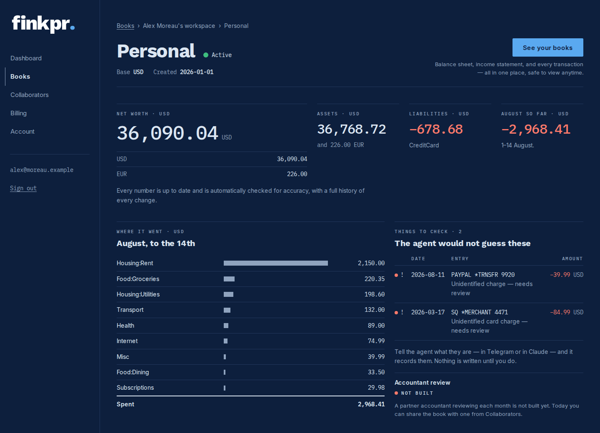This screenshot has height=433, width=600.
Task: Click 'CreditCard' under liabilities
Action: click(x=424, y=145)
